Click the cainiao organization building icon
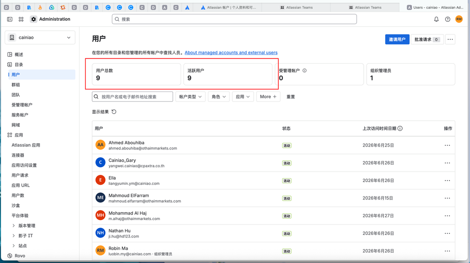This screenshot has height=263, width=470. coord(12,38)
